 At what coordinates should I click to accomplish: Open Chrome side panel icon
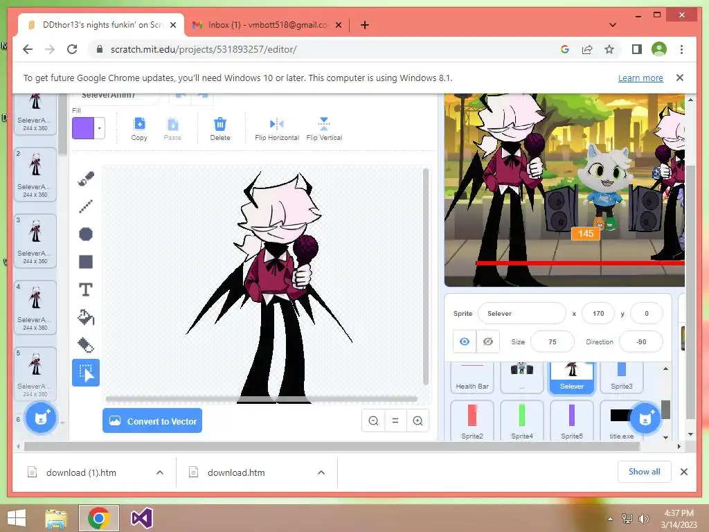click(637, 49)
